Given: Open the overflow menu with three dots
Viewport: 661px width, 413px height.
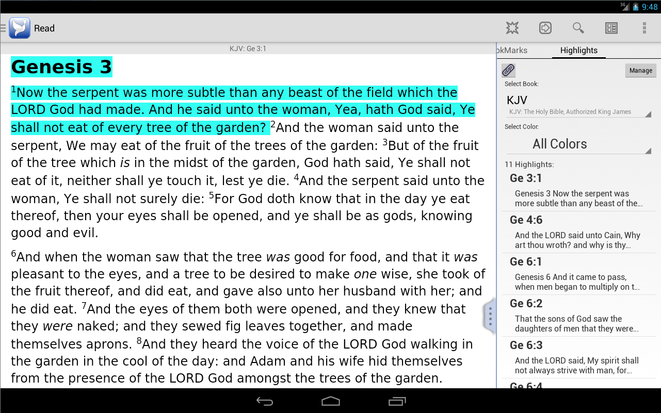Looking at the screenshot, I should [643, 28].
